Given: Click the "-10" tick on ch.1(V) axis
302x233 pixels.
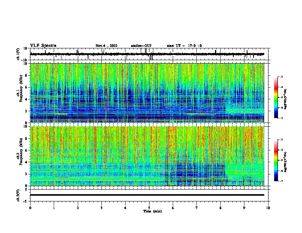Looking at the screenshot, I should (x=25, y=60).
